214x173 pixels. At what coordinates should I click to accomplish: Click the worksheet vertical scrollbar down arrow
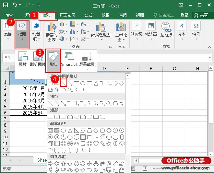(x=210, y=155)
